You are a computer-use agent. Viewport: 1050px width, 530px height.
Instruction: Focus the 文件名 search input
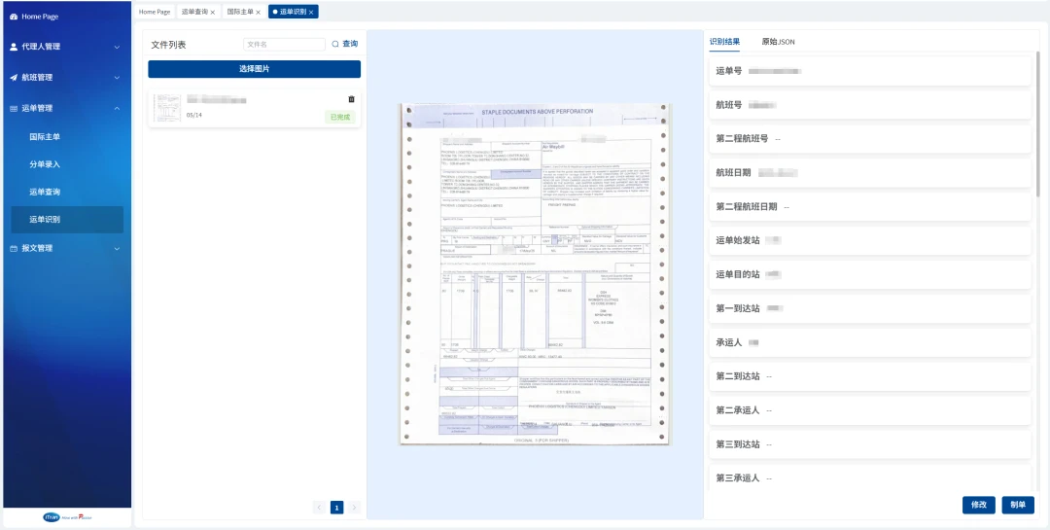pyautogui.click(x=284, y=44)
